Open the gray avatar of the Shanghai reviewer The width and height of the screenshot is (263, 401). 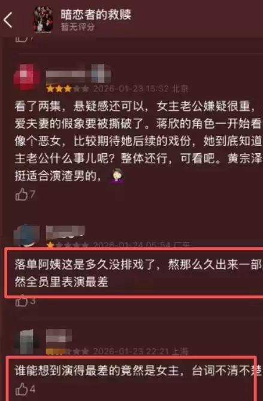coord(27,342)
